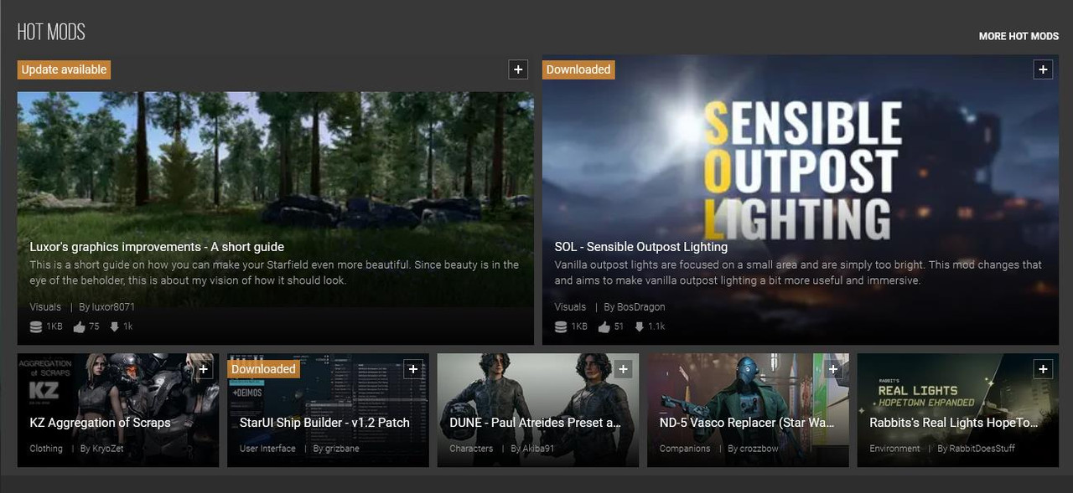
Task: Open Rabbits's Real Lights HopeTown title
Action: 954,423
